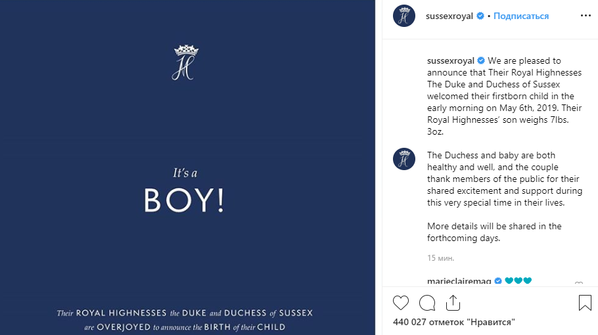Click the verified badge next to marieclairemag
The image size is (598, 335).
[498, 282]
